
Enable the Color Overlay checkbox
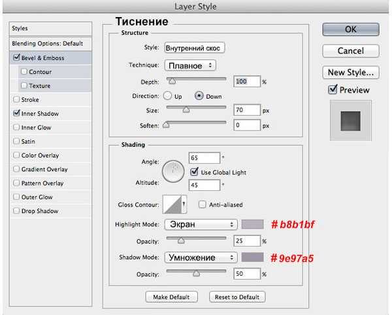[x=16, y=155]
